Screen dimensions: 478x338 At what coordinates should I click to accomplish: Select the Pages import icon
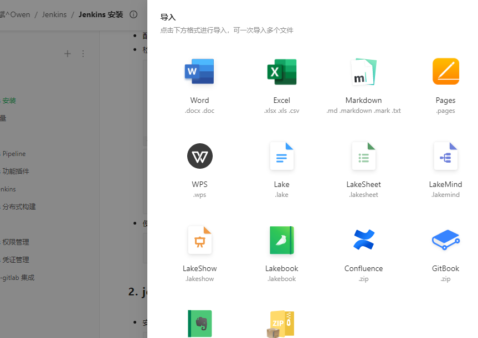(x=446, y=71)
